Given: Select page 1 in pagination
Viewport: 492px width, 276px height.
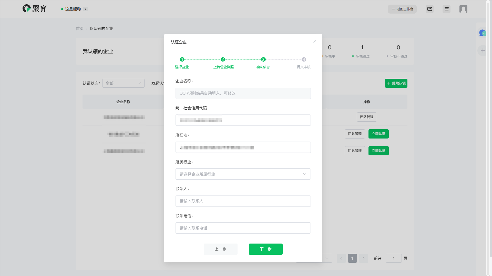Looking at the screenshot, I should point(352,258).
